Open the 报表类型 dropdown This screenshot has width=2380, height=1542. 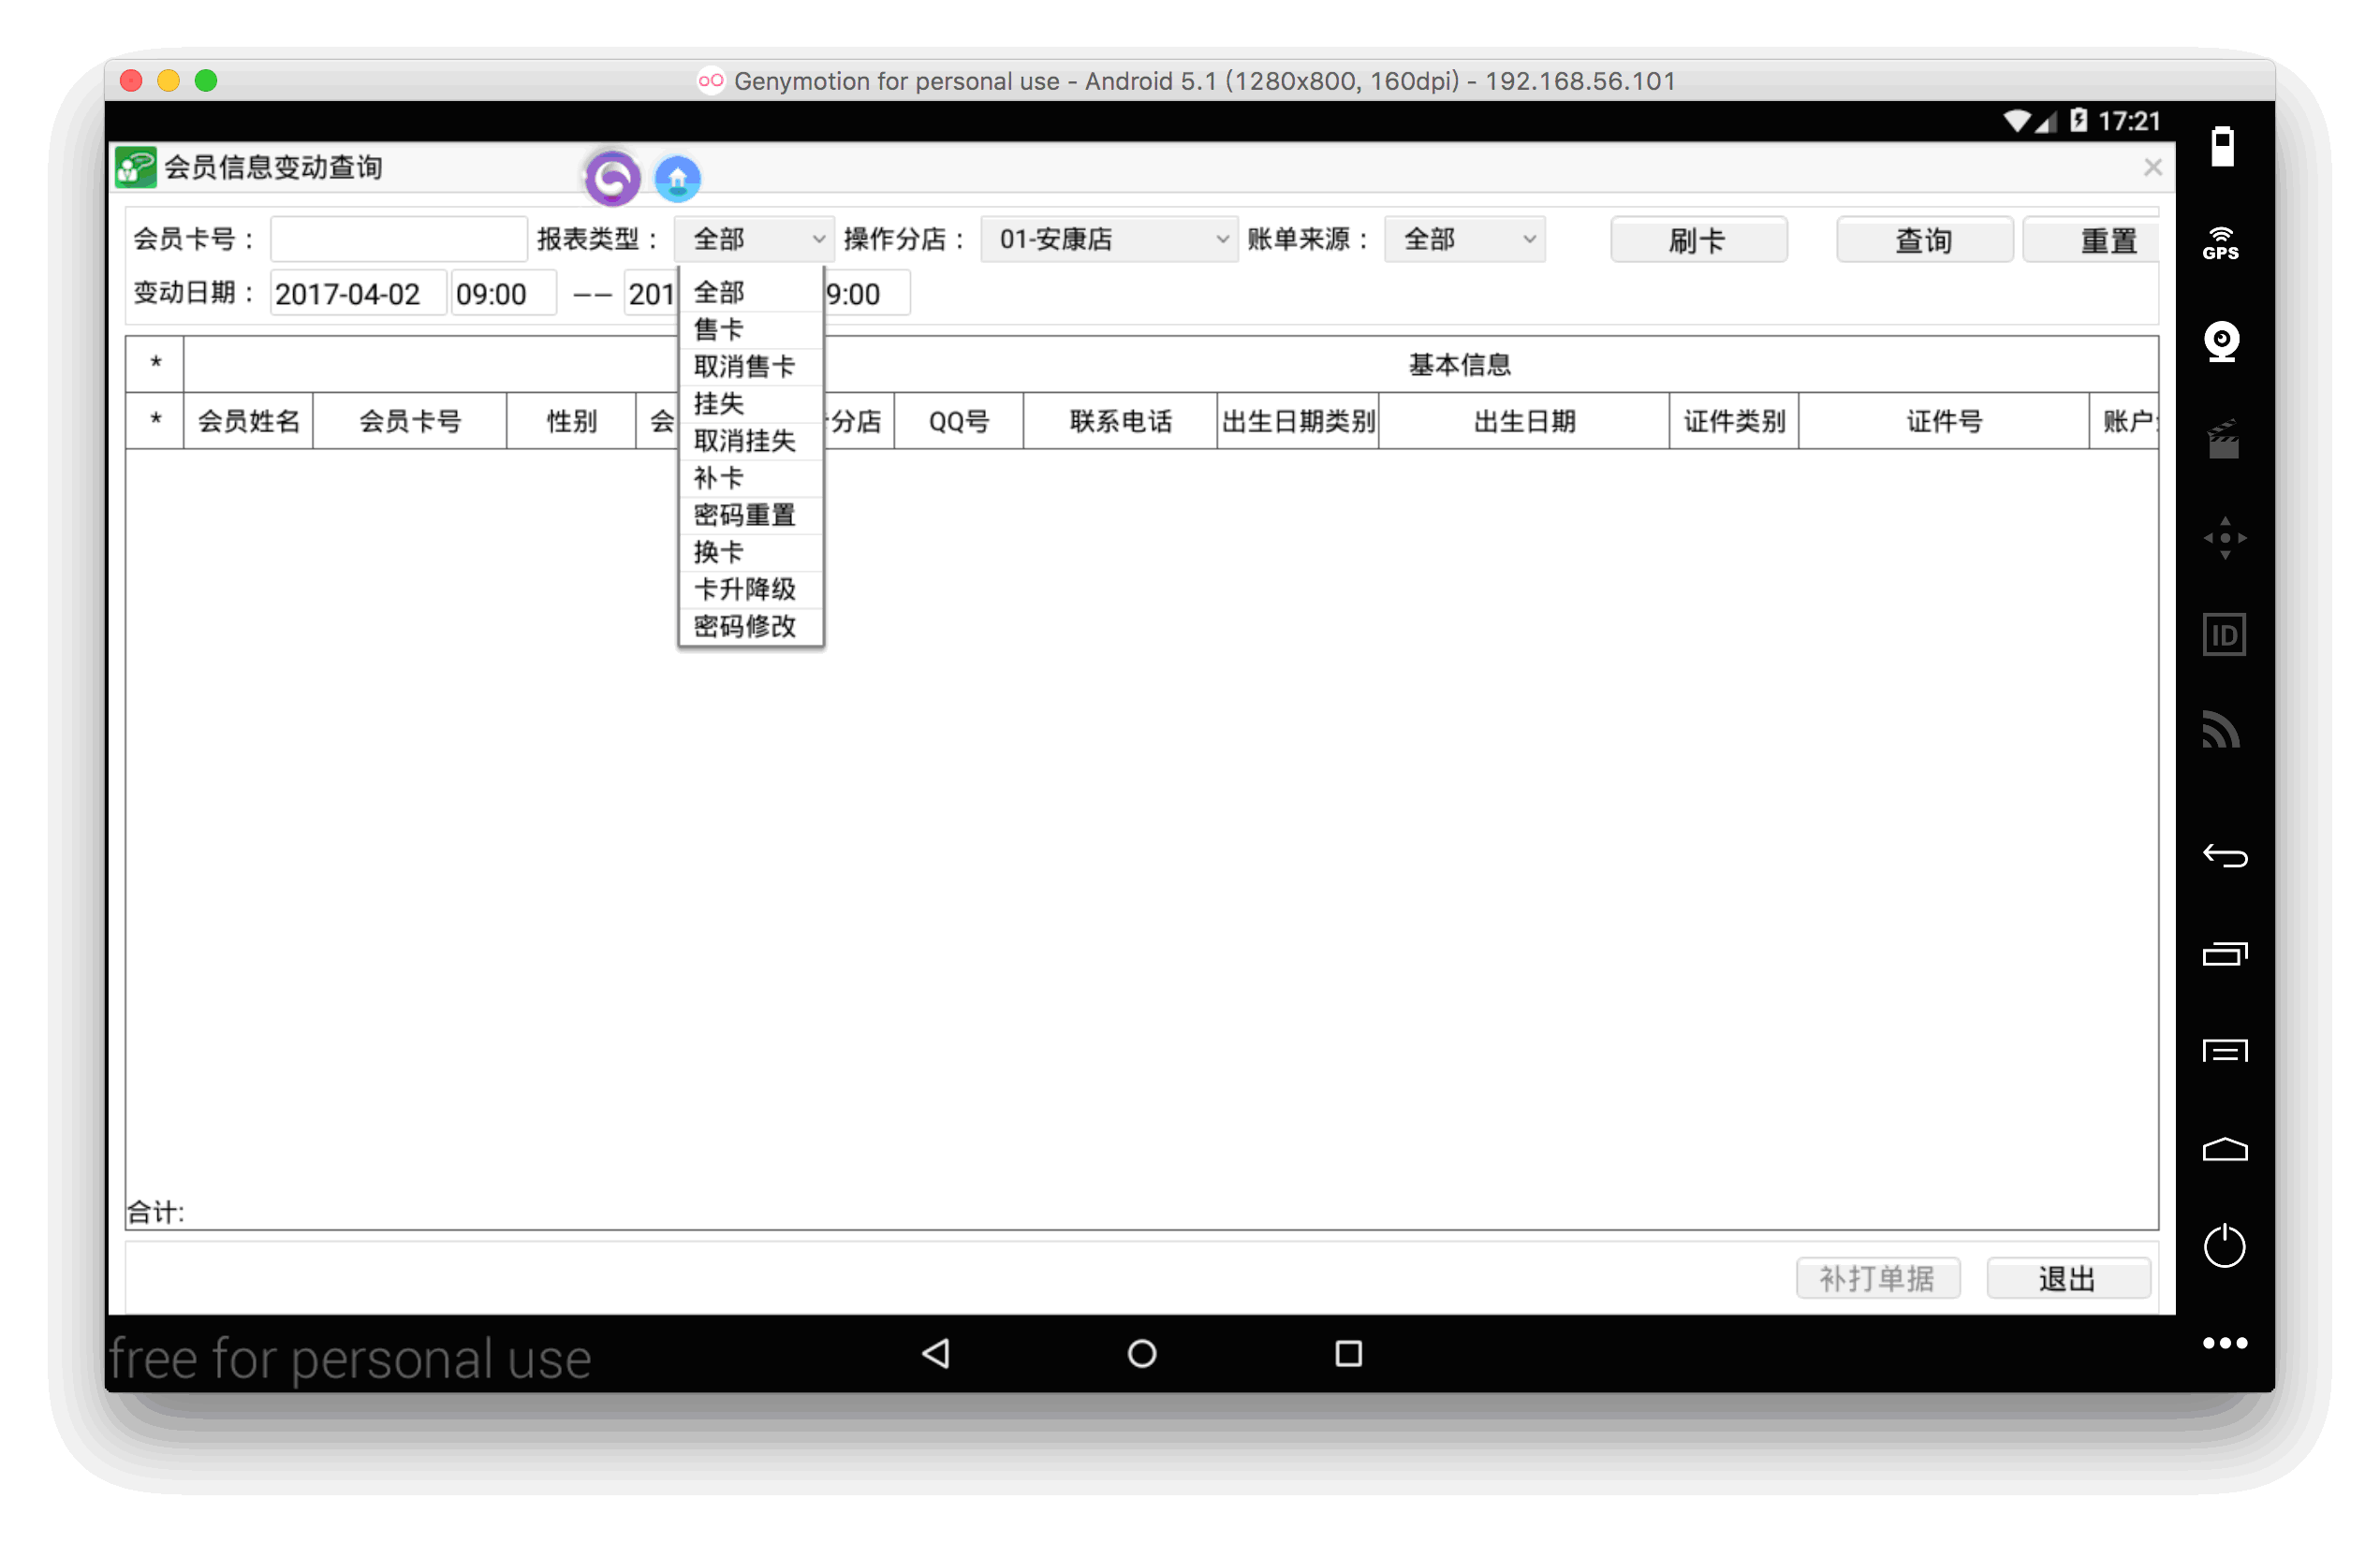tap(754, 240)
